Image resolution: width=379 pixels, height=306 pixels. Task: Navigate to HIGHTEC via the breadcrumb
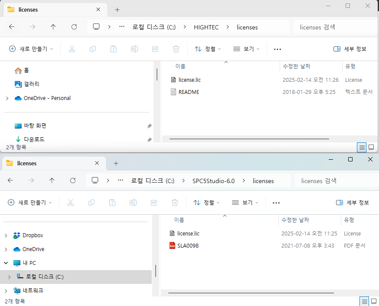pos(206,27)
